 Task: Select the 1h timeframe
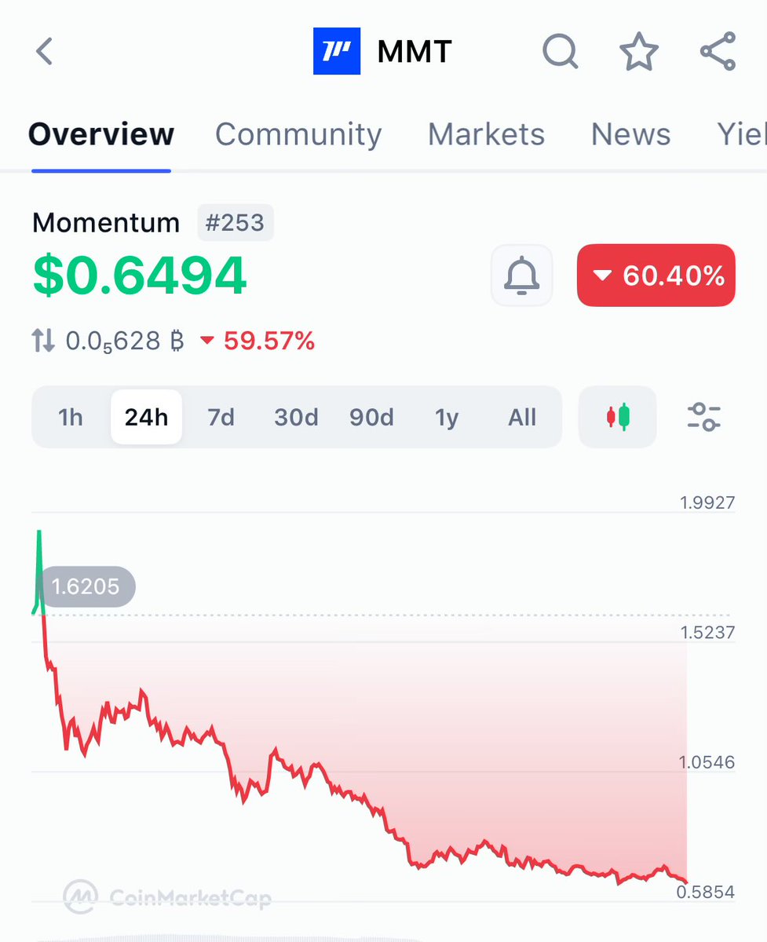click(71, 417)
